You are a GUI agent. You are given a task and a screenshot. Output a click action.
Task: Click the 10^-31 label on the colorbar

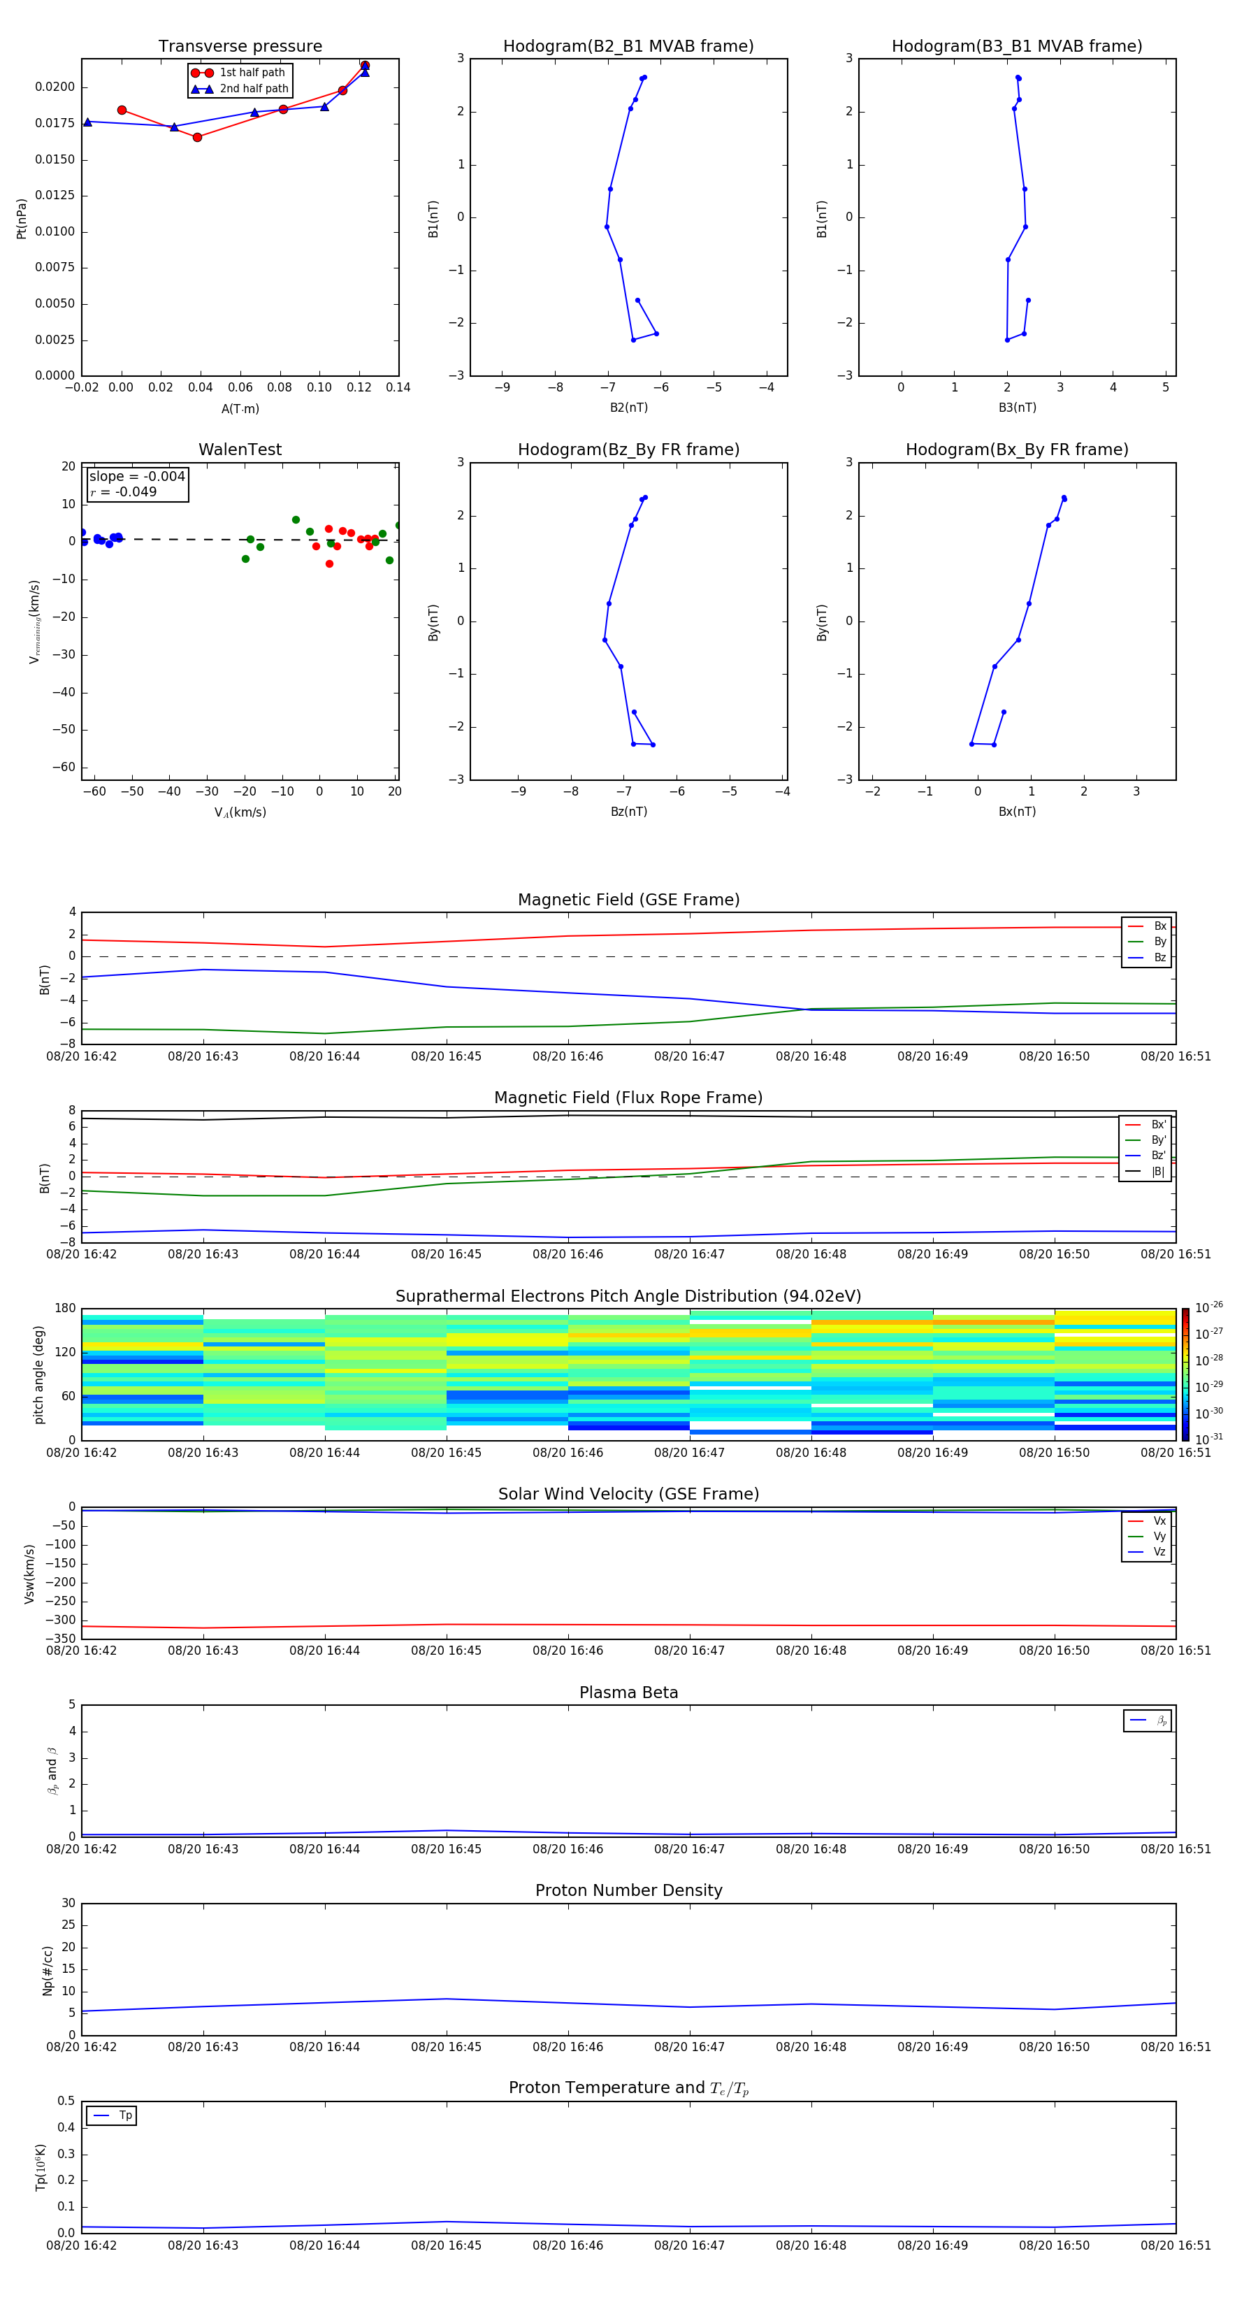pyautogui.click(x=1209, y=1439)
